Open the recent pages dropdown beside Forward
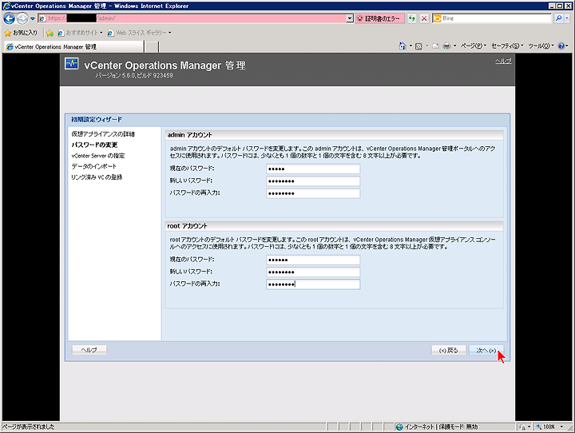The width and height of the screenshot is (575, 433). (x=32, y=18)
